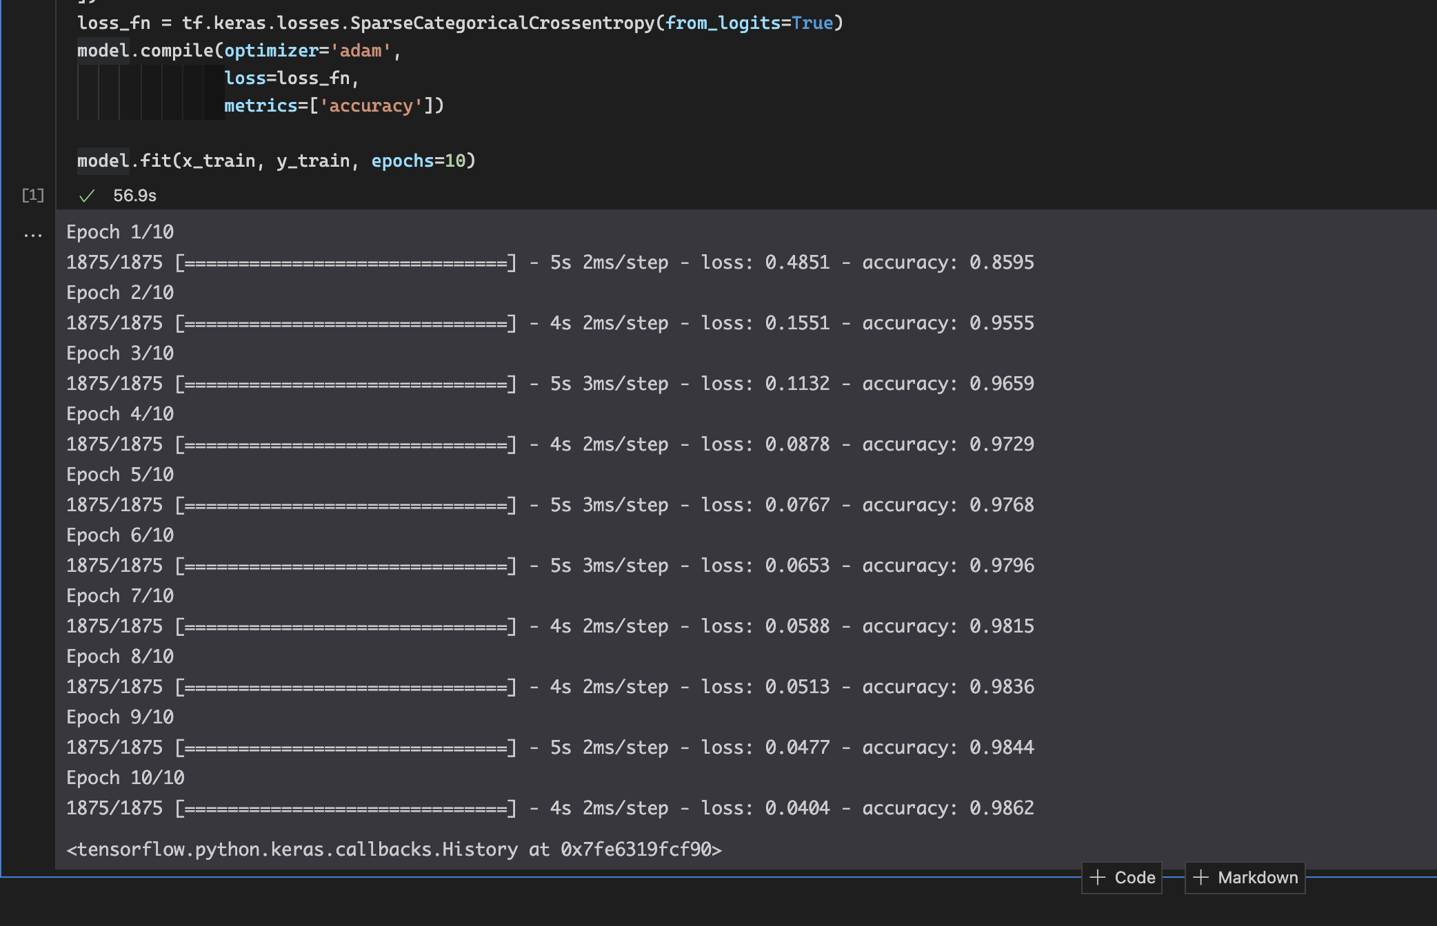Click the History object output text
The width and height of the screenshot is (1437, 926).
pyautogui.click(x=393, y=849)
